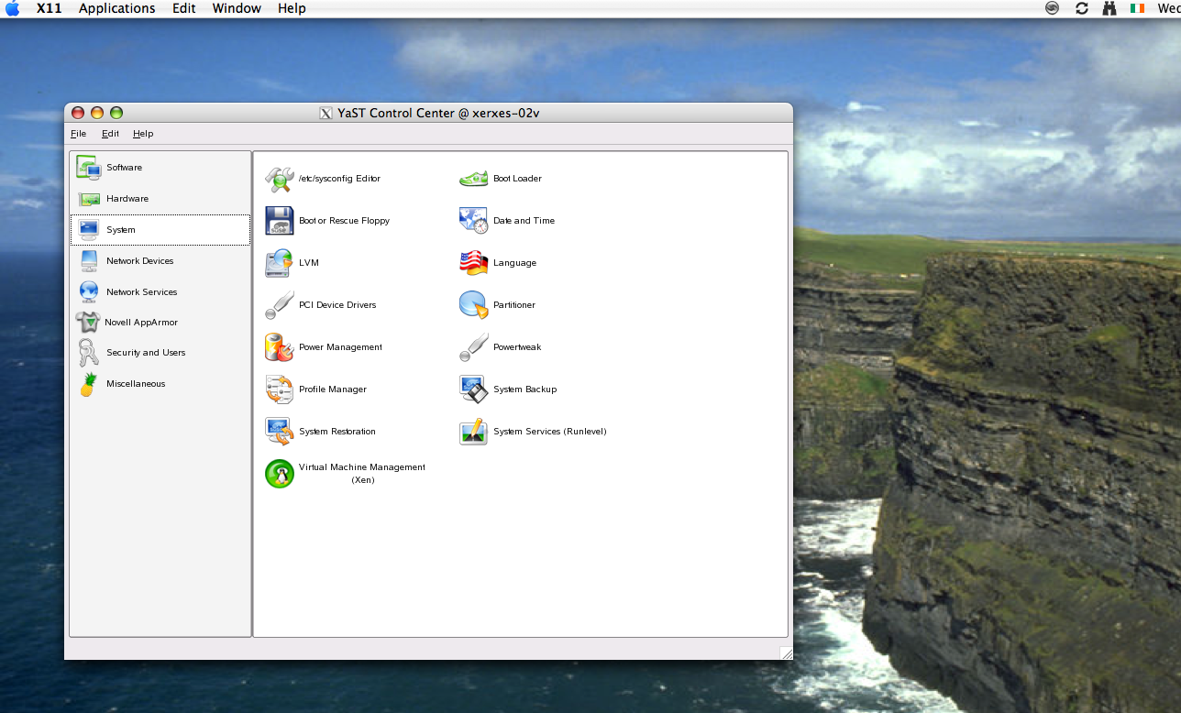
Task: Click the "LVM" text label
Action: click(309, 263)
